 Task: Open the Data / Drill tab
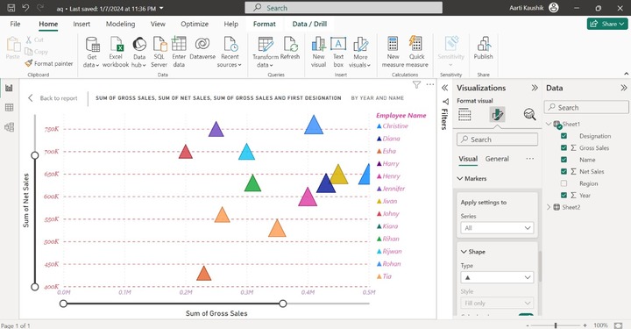(309, 24)
